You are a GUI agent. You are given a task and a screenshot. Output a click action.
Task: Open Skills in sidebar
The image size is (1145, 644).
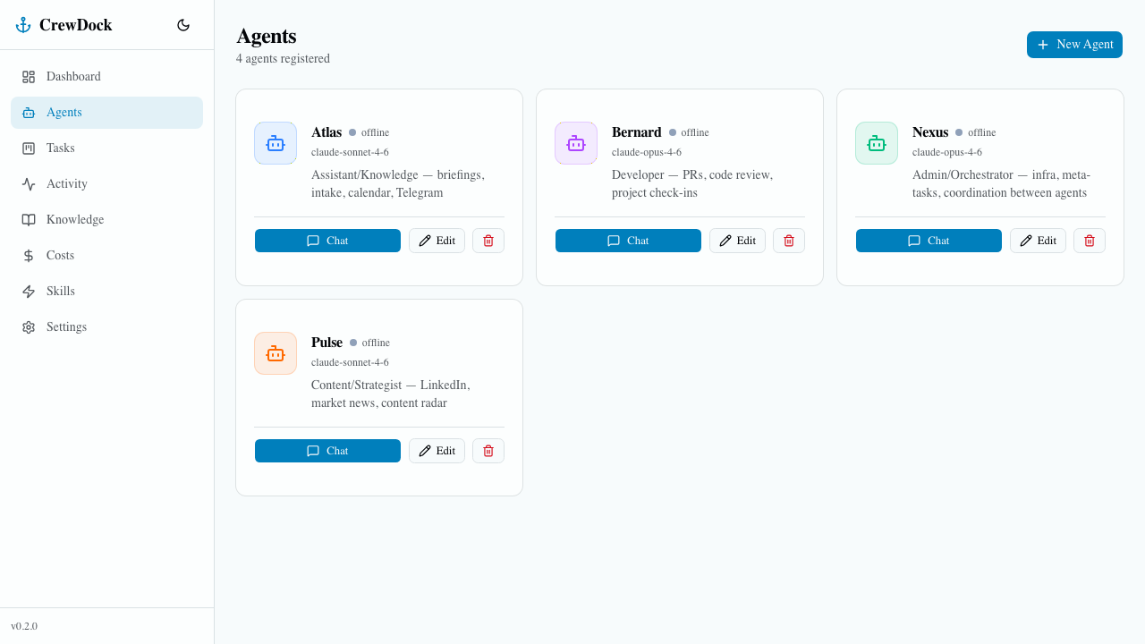pyautogui.click(x=106, y=292)
